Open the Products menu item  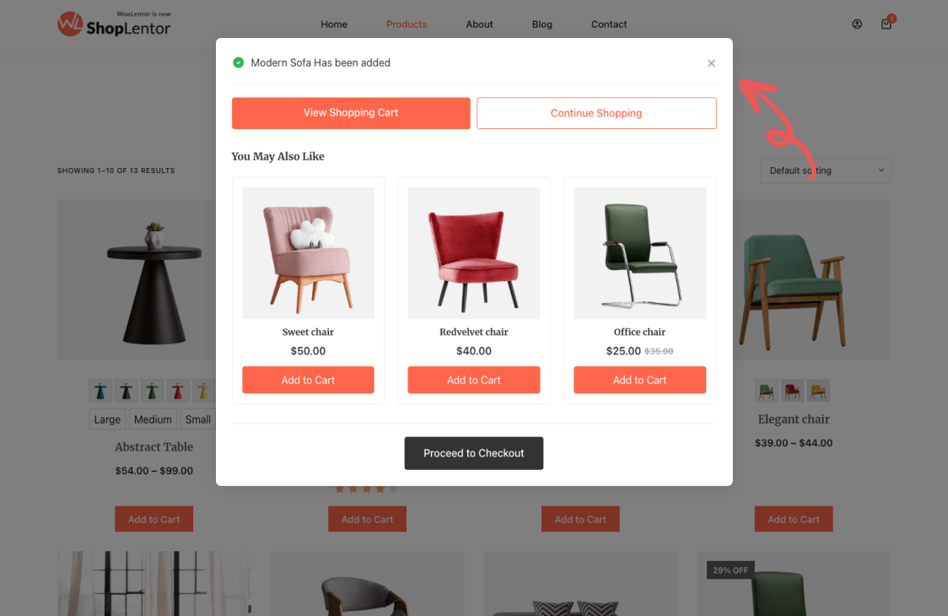407,24
